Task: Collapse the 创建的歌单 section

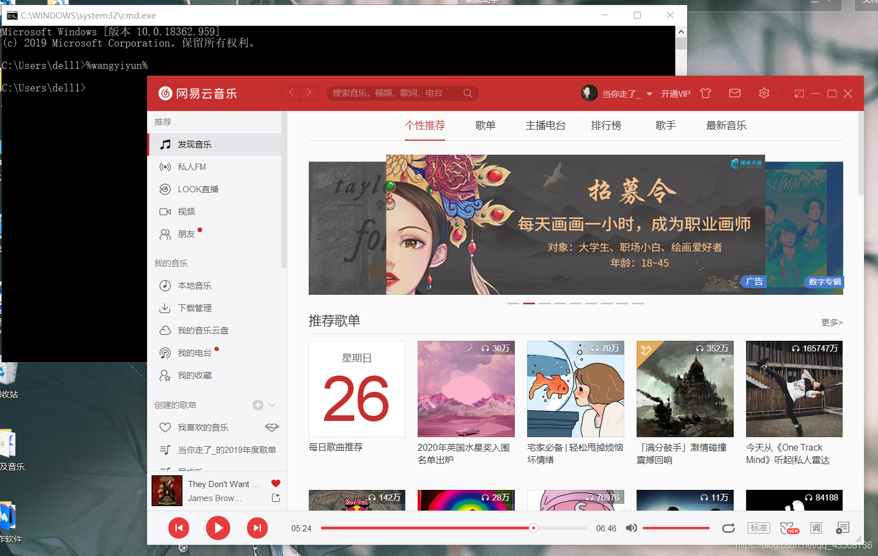Action: click(x=272, y=405)
